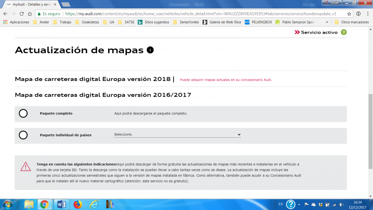Image resolution: width=373 pixels, height=210 pixels.
Task: Open the Seleccione country dropdown
Action: pos(177,135)
